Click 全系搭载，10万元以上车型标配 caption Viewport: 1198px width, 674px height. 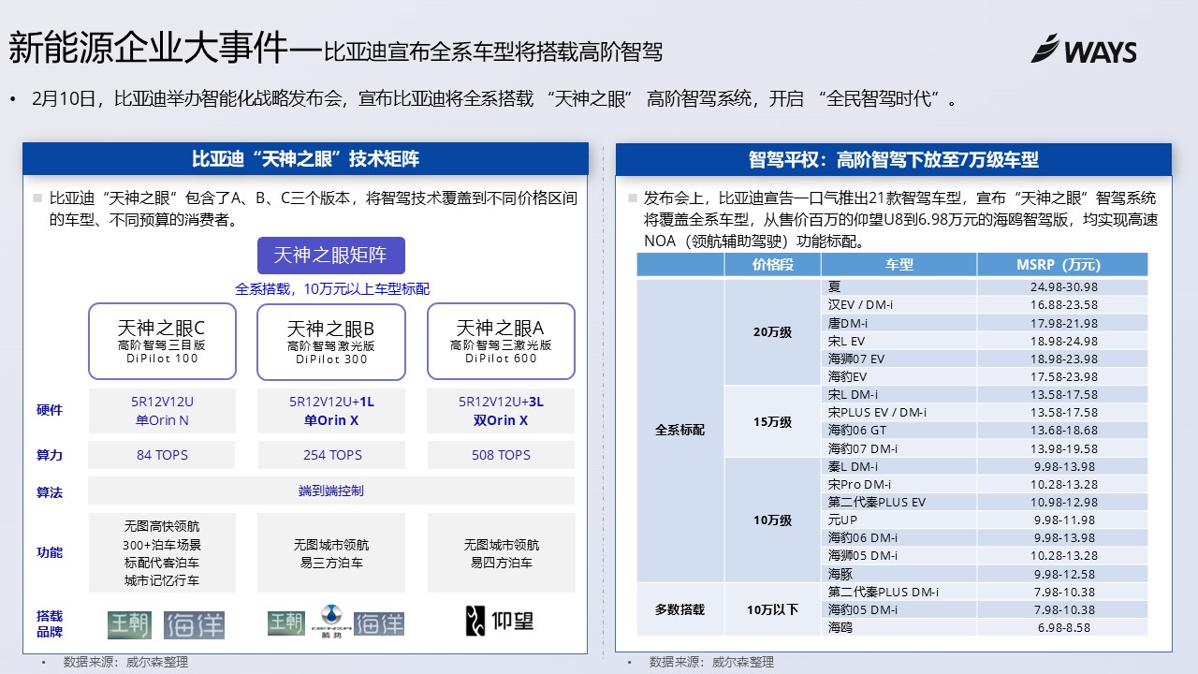(332, 289)
